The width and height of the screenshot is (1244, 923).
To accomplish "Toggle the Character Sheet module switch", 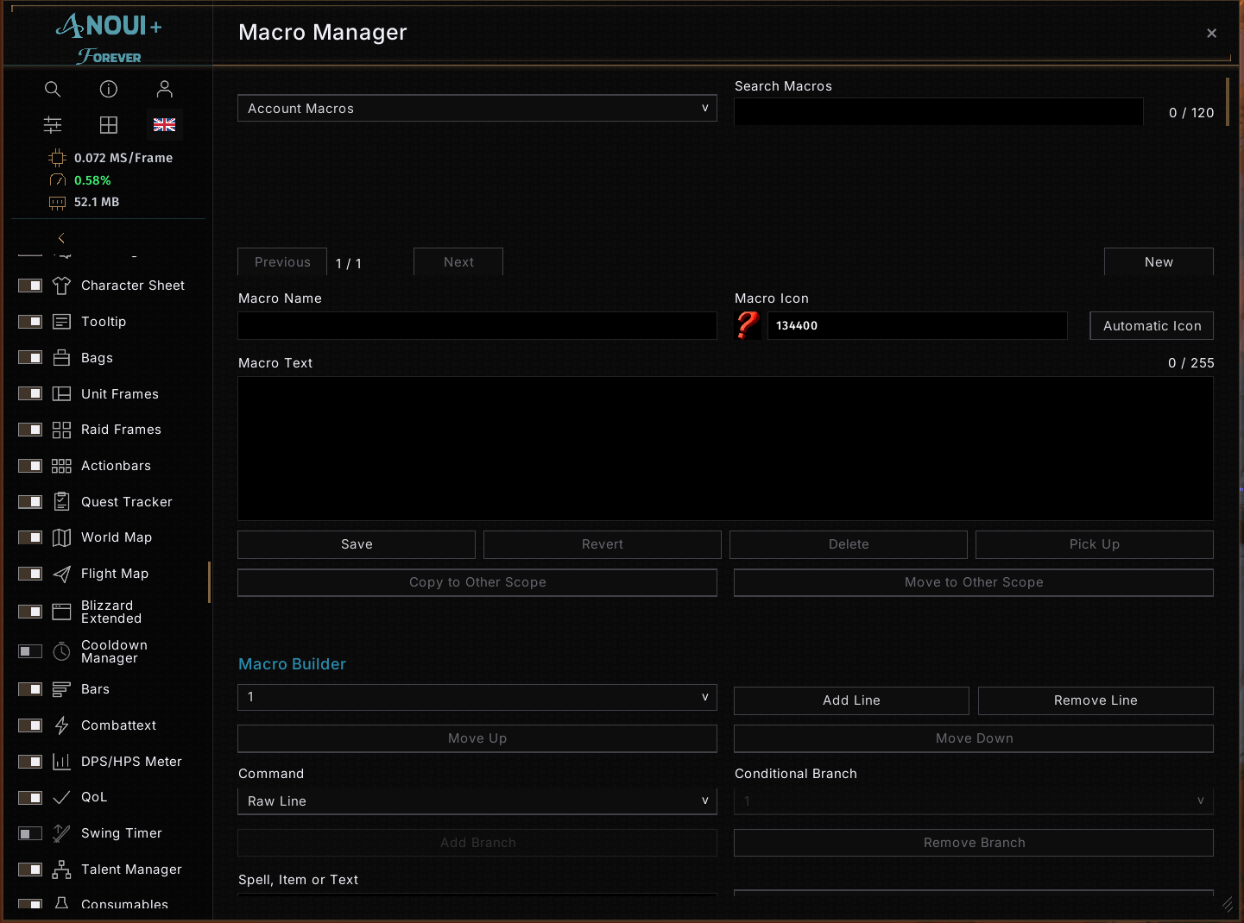I will point(30,286).
